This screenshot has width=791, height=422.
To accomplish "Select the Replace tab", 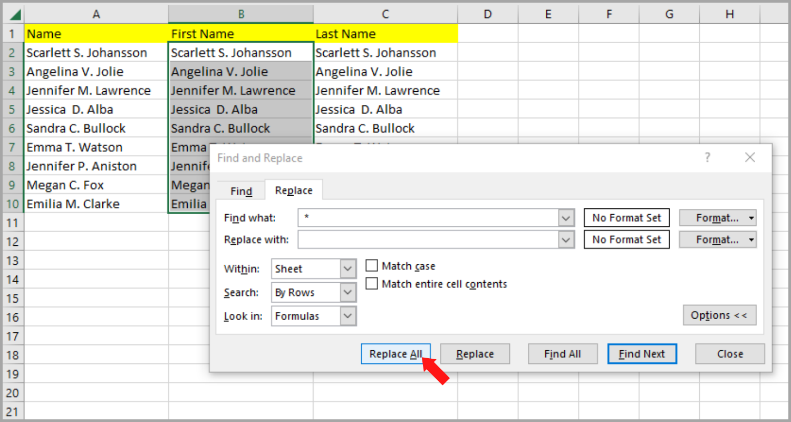I will coord(293,190).
